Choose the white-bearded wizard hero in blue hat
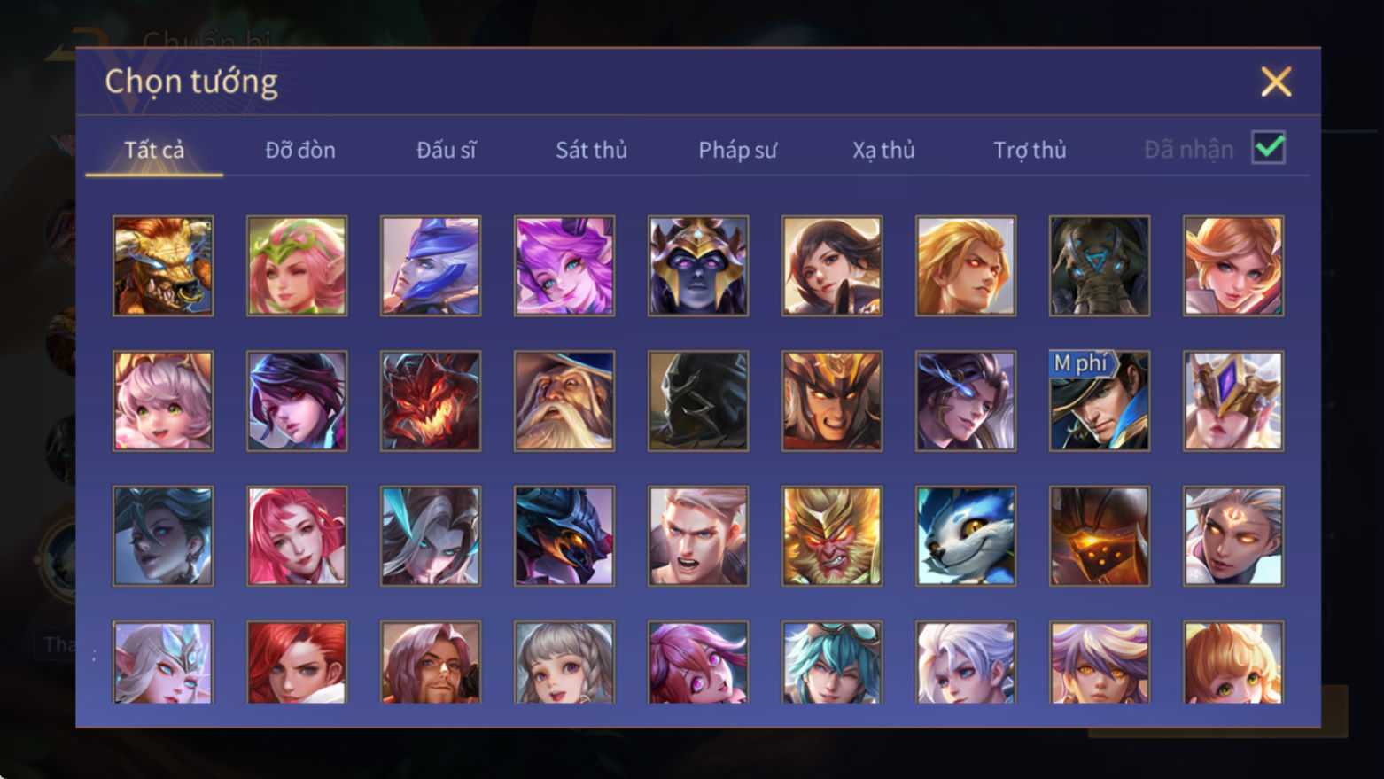 tap(564, 401)
